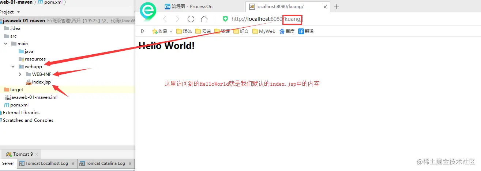Open the MyWeb bookmark folder

coord(264,31)
